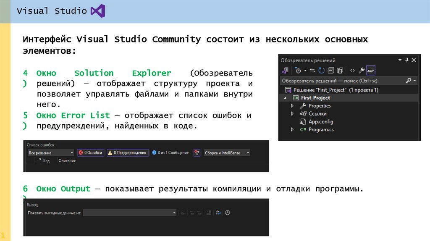Viewport: 430px width, 241px height.
Task: Select the First_Project project row
Action: [349, 98]
